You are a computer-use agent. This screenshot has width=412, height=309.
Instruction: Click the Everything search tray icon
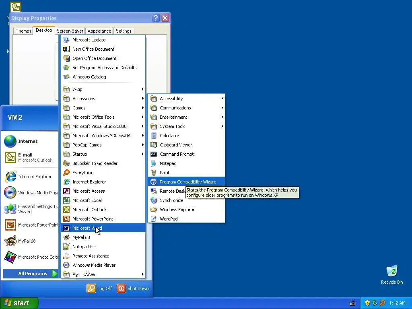[382, 303]
